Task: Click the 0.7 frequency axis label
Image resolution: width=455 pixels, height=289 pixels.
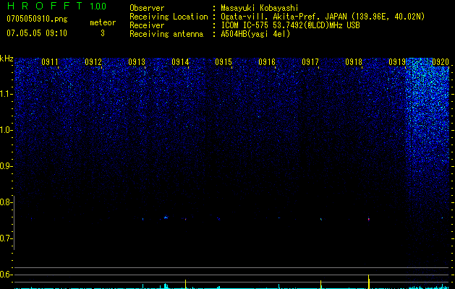Action: 6,238
